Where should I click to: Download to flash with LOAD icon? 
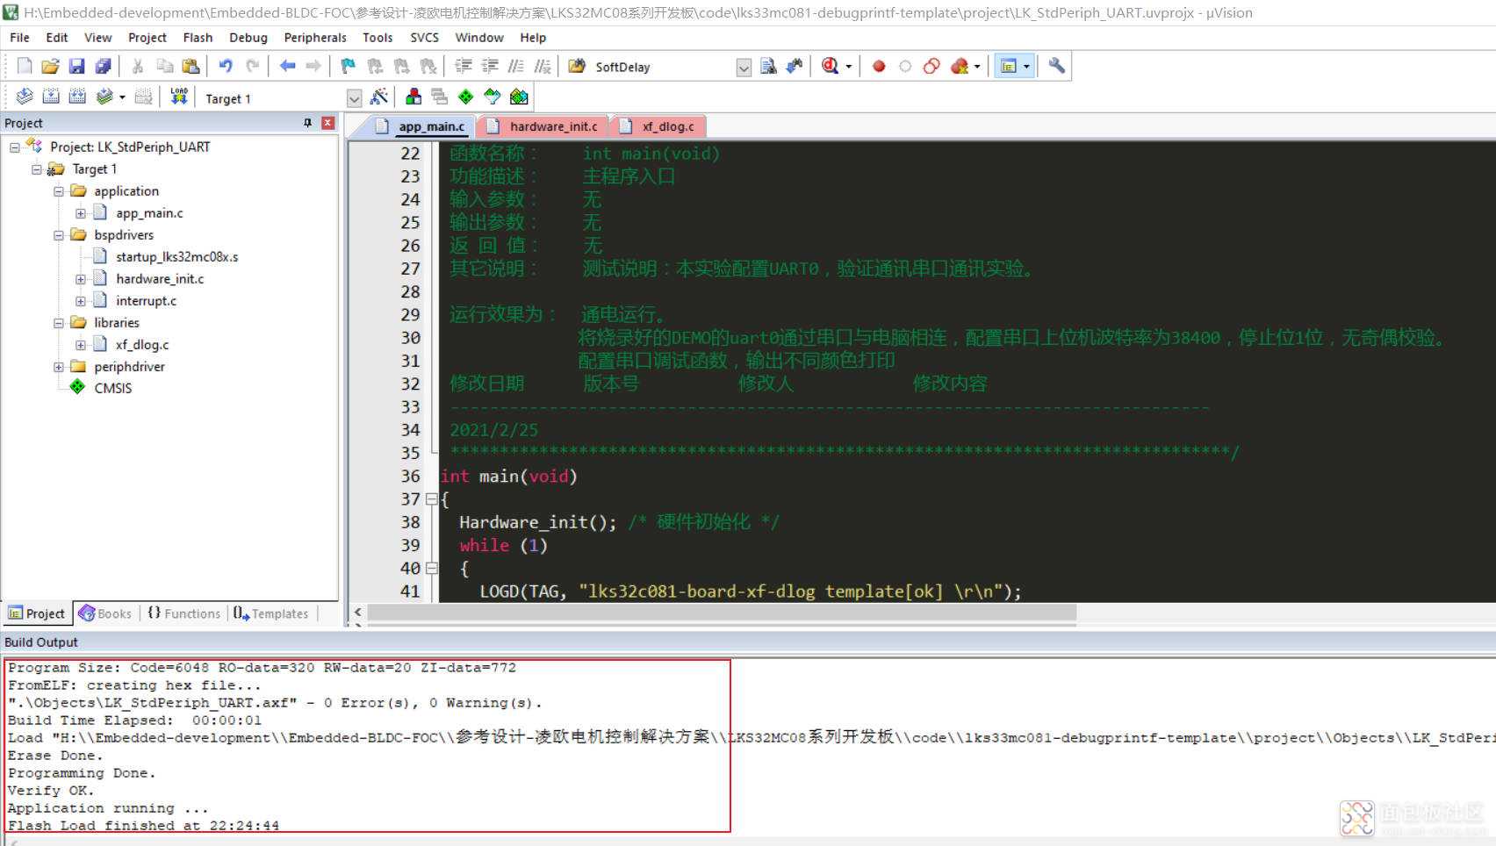(179, 97)
